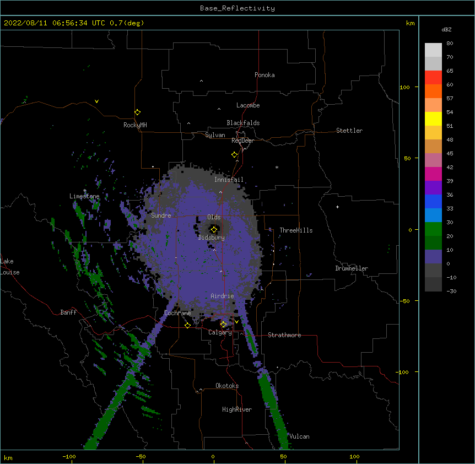Pick the bright green 20-30 dBZ legend swatch
475x464 pixels.
tap(433, 229)
